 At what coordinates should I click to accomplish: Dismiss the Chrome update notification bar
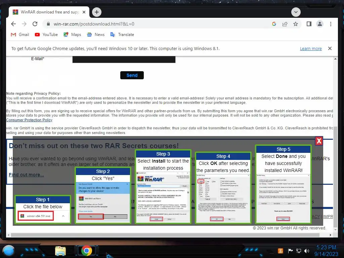(330, 48)
